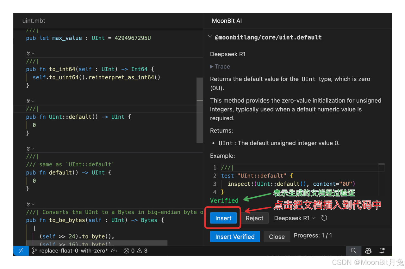Collapse the @moonbitlang/core/uint.default section

click(x=210, y=37)
